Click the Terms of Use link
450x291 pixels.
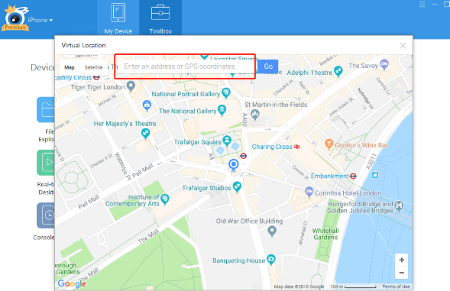(396, 286)
